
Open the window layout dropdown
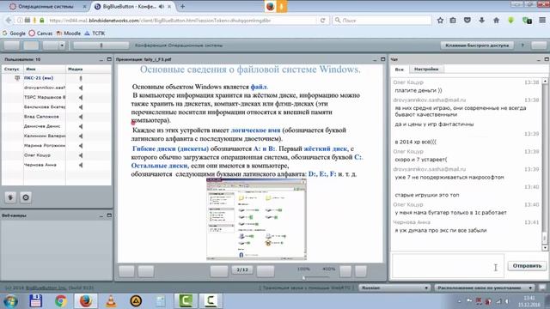coord(485,288)
